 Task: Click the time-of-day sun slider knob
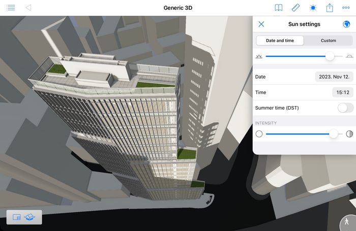pos(330,56)
